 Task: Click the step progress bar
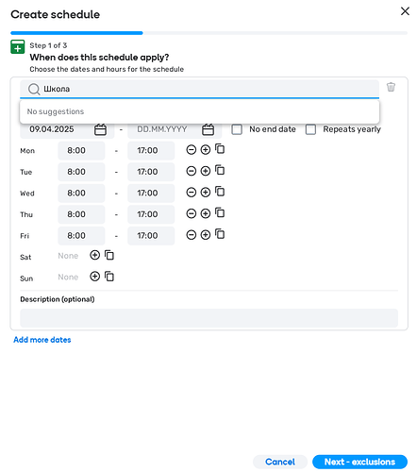pyautogui.click(x=208, y=33)
